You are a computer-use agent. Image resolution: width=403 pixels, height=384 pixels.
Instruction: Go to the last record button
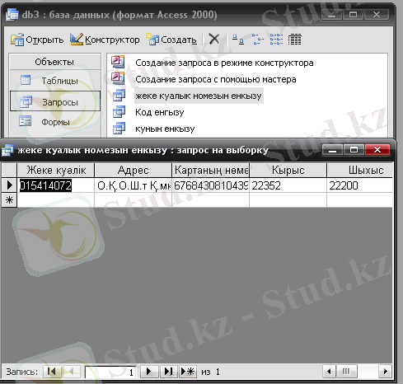(168, 372)
